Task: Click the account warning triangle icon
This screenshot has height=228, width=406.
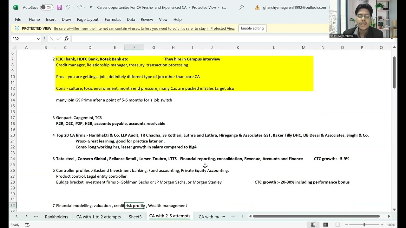Action: coord(257,7)
